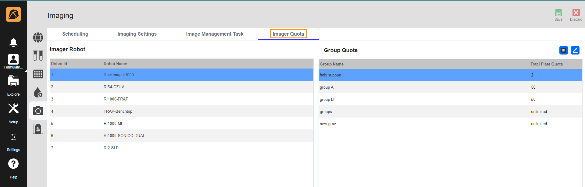585x187 pixels.
Task: Go to Image Management Task tab
Action: 215,34
